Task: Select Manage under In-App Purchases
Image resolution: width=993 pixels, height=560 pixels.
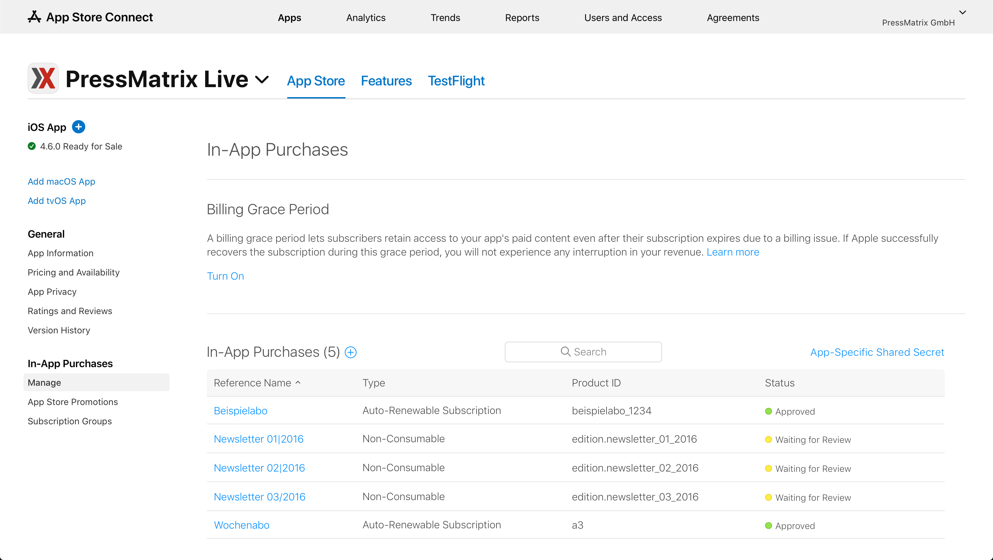Action: coord(97,382)
